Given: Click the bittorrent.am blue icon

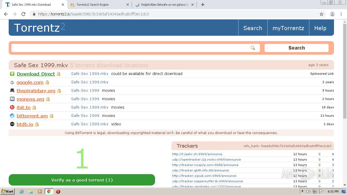Looking at the screenshot, I should [x=12, y=116].
